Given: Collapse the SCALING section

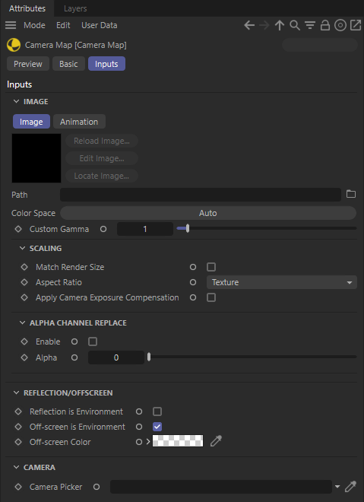Looking at the screenshot, I should 22,248.
